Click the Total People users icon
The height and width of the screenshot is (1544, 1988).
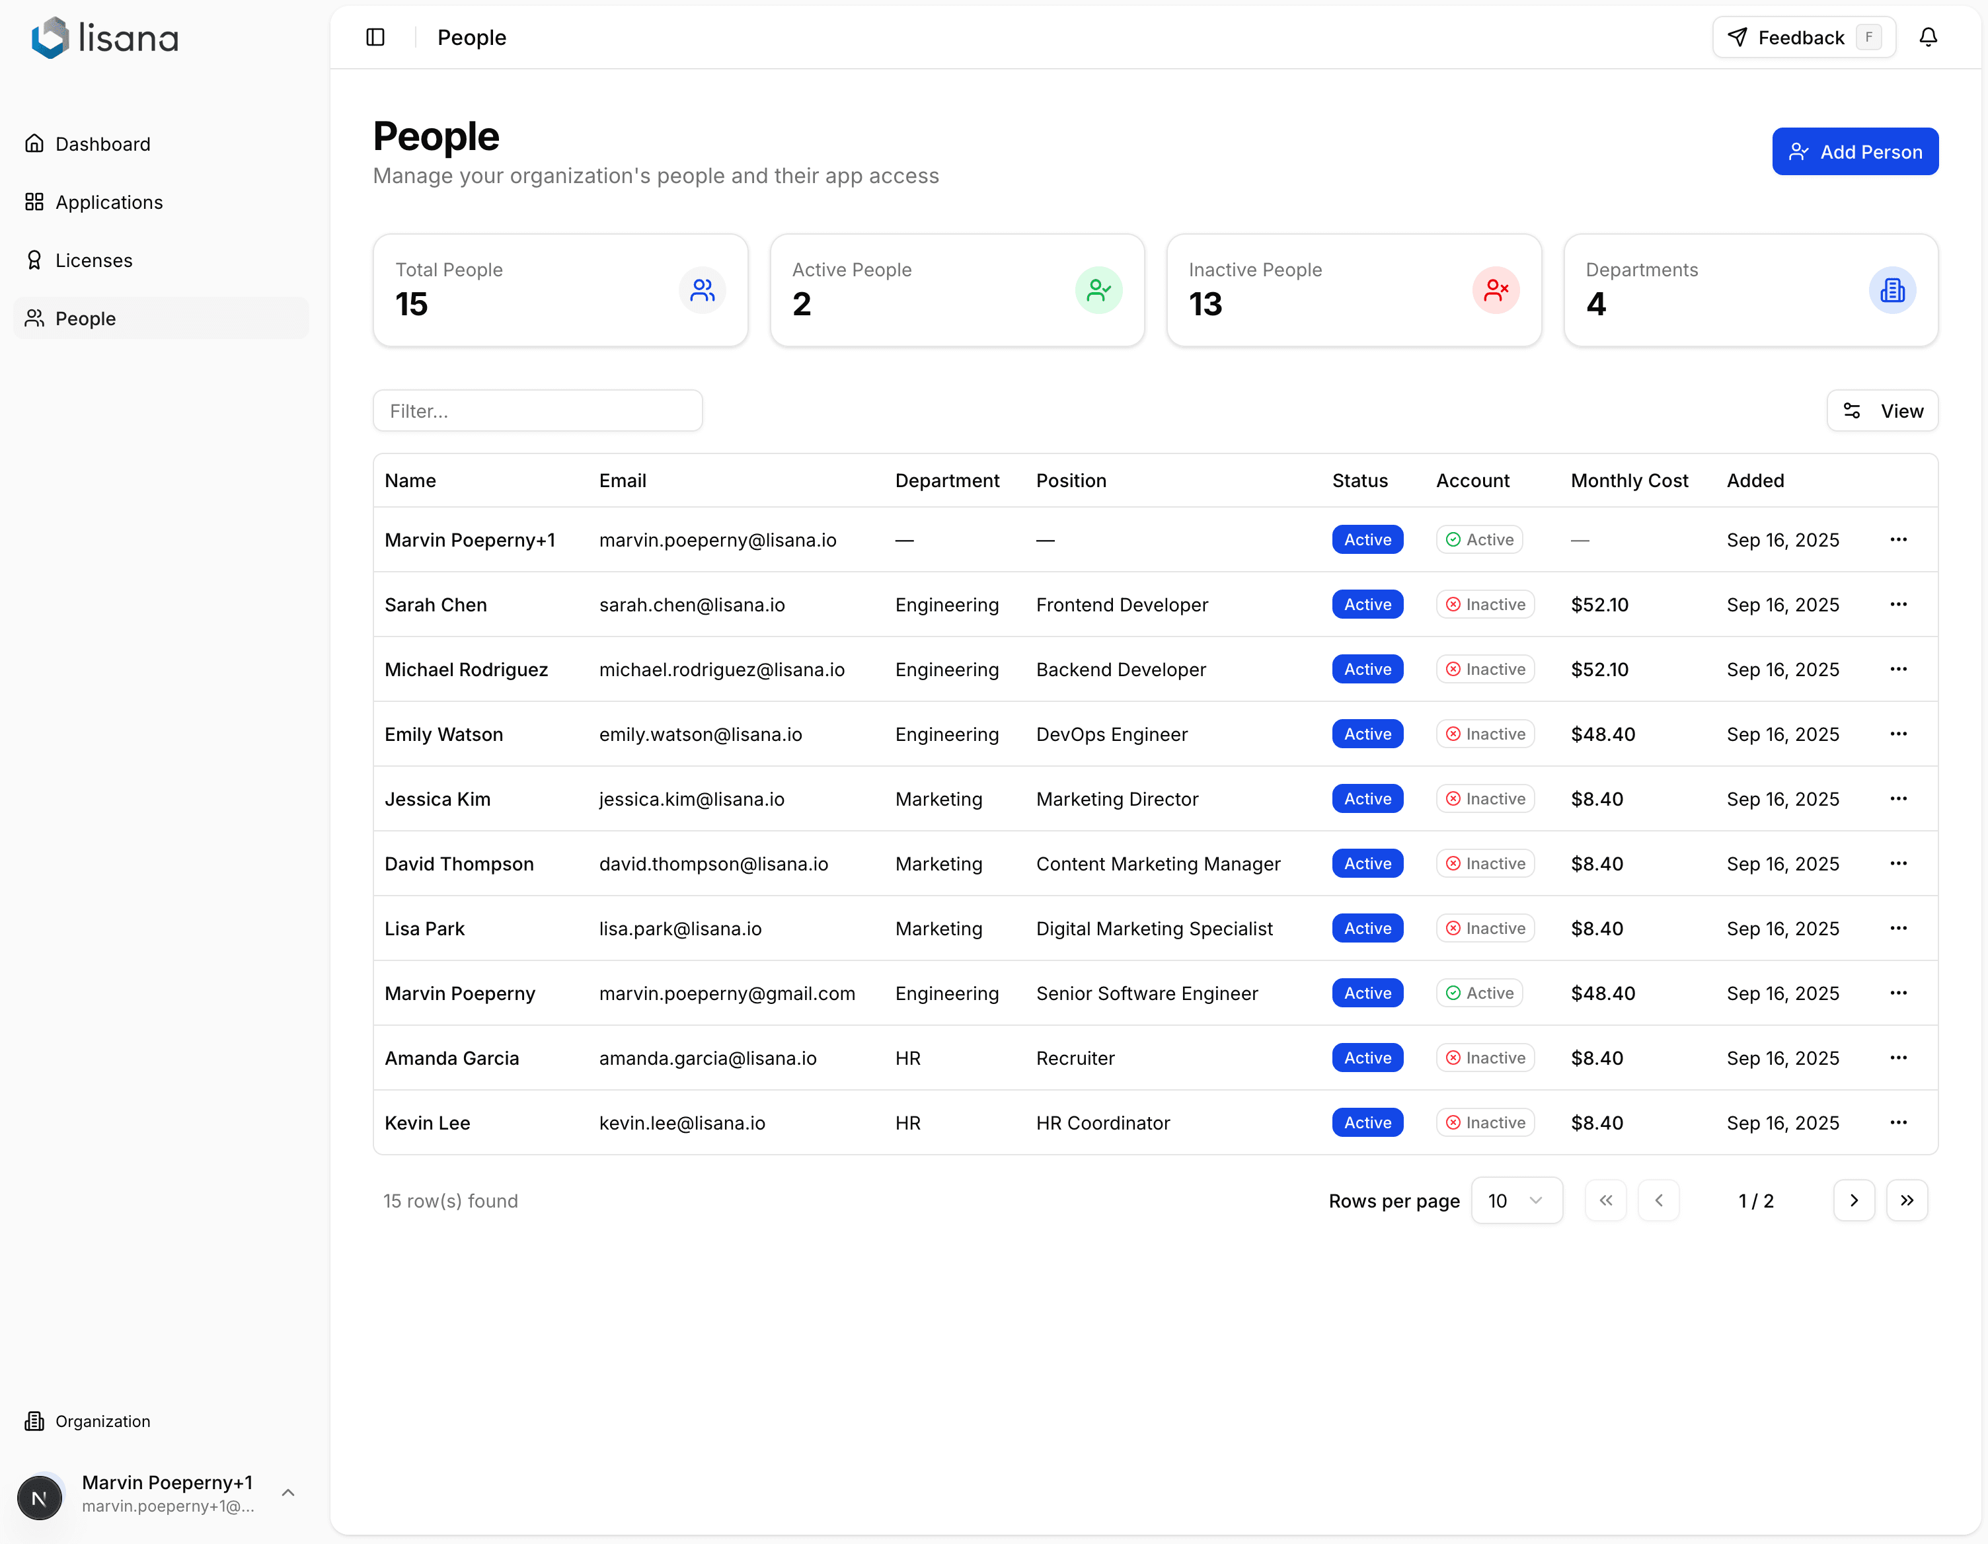(x=702, y=290)
